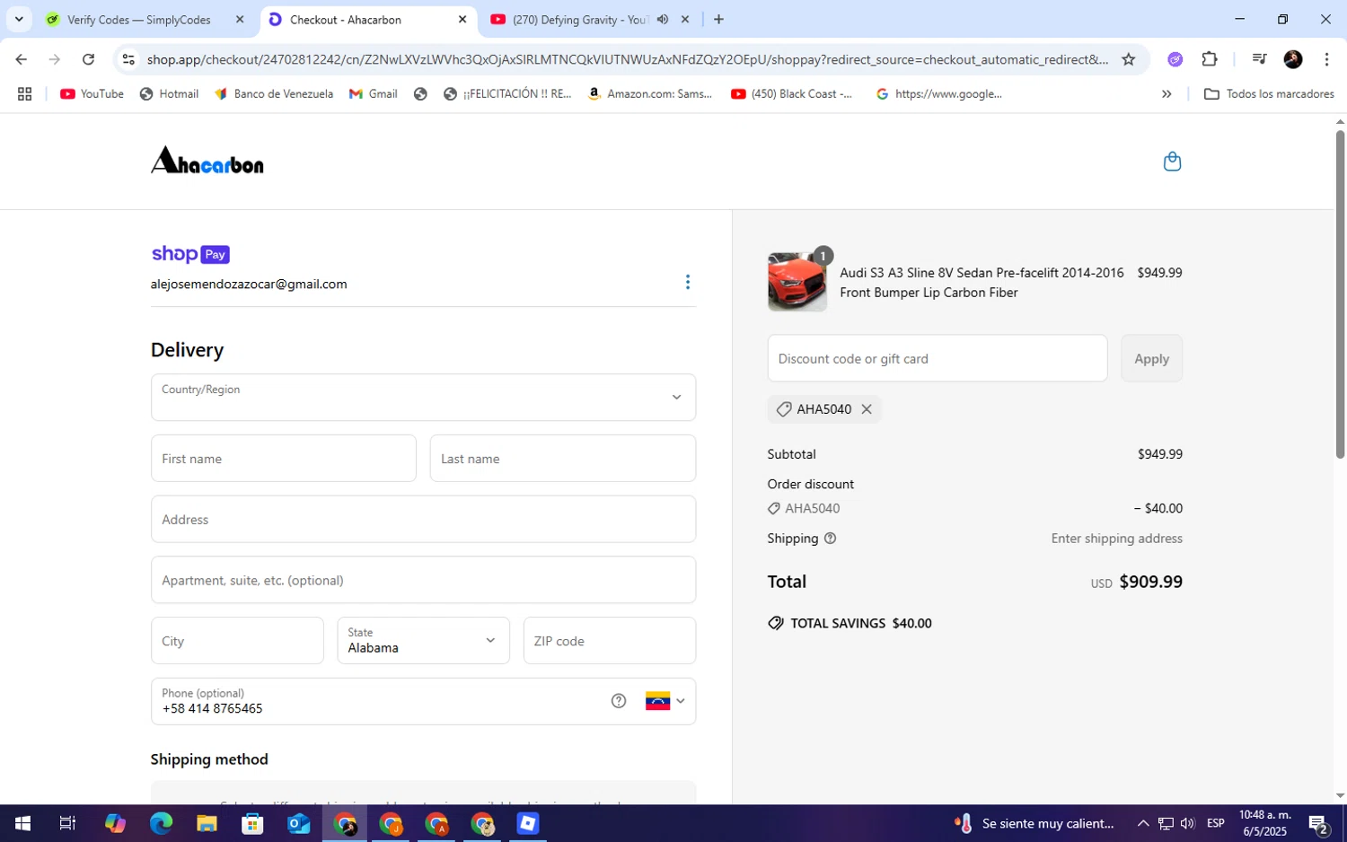Viewport: 1347px width, 842px height.
Task: Open a new browser tab
Action: 718,20
